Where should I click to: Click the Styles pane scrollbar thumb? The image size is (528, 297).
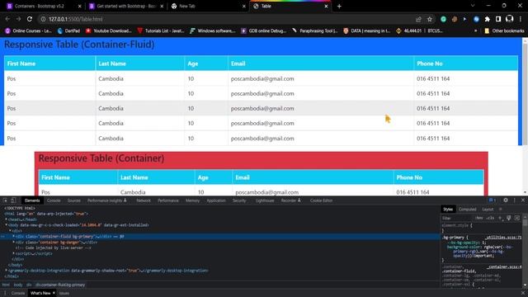click(525, 222)
